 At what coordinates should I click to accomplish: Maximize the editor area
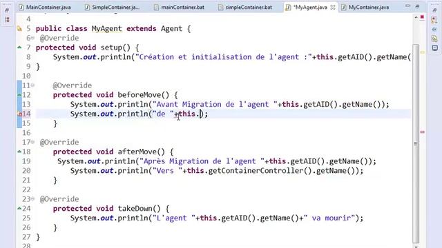click(x=417, y=6)
